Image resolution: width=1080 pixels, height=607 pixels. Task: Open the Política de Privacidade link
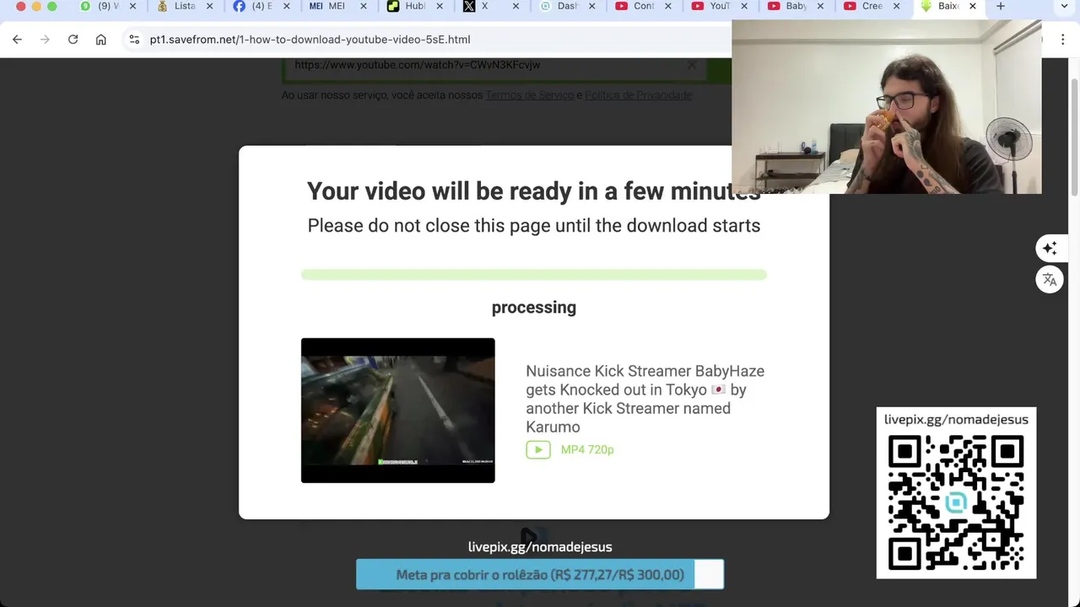pyautogui.click(x=639, y=95)
